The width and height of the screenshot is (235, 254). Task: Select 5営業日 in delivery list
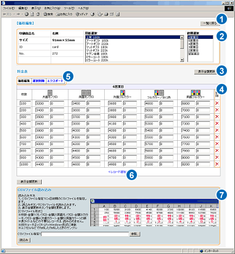click(x=200, y=41)
